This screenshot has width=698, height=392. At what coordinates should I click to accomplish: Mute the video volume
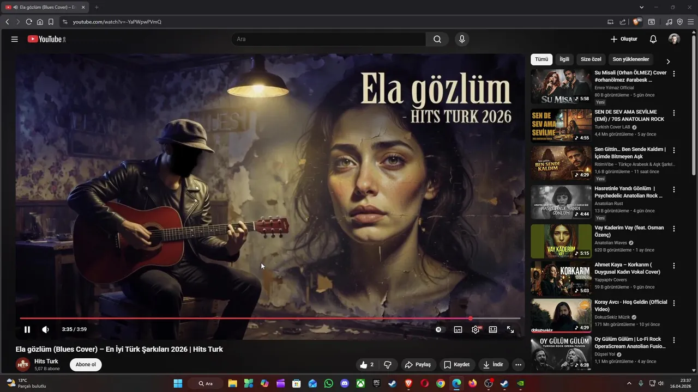45,329
